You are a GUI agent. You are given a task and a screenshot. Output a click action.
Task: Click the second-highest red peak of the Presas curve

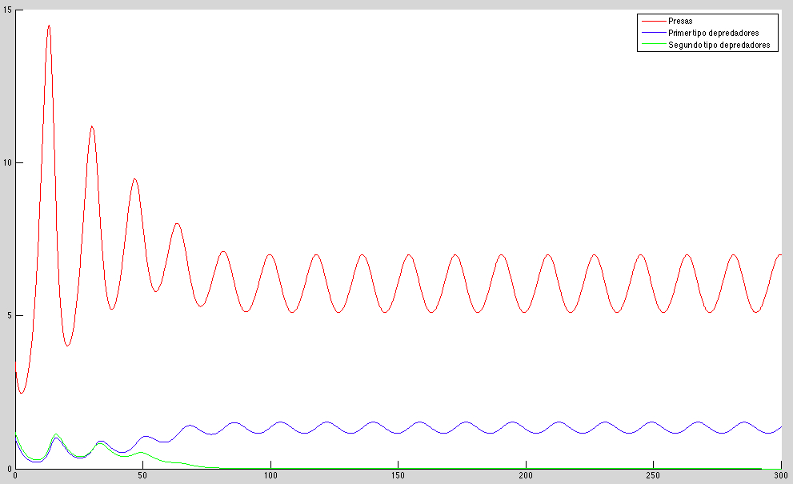click(x=92, y=126)
